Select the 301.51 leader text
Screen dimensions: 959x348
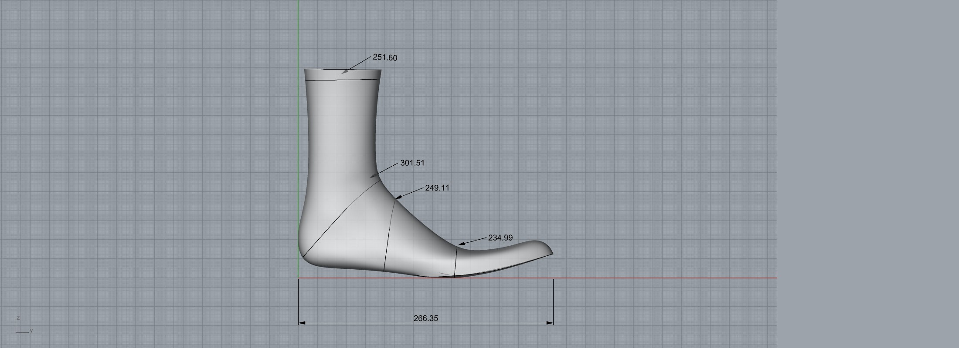click(x=412, y=163)
